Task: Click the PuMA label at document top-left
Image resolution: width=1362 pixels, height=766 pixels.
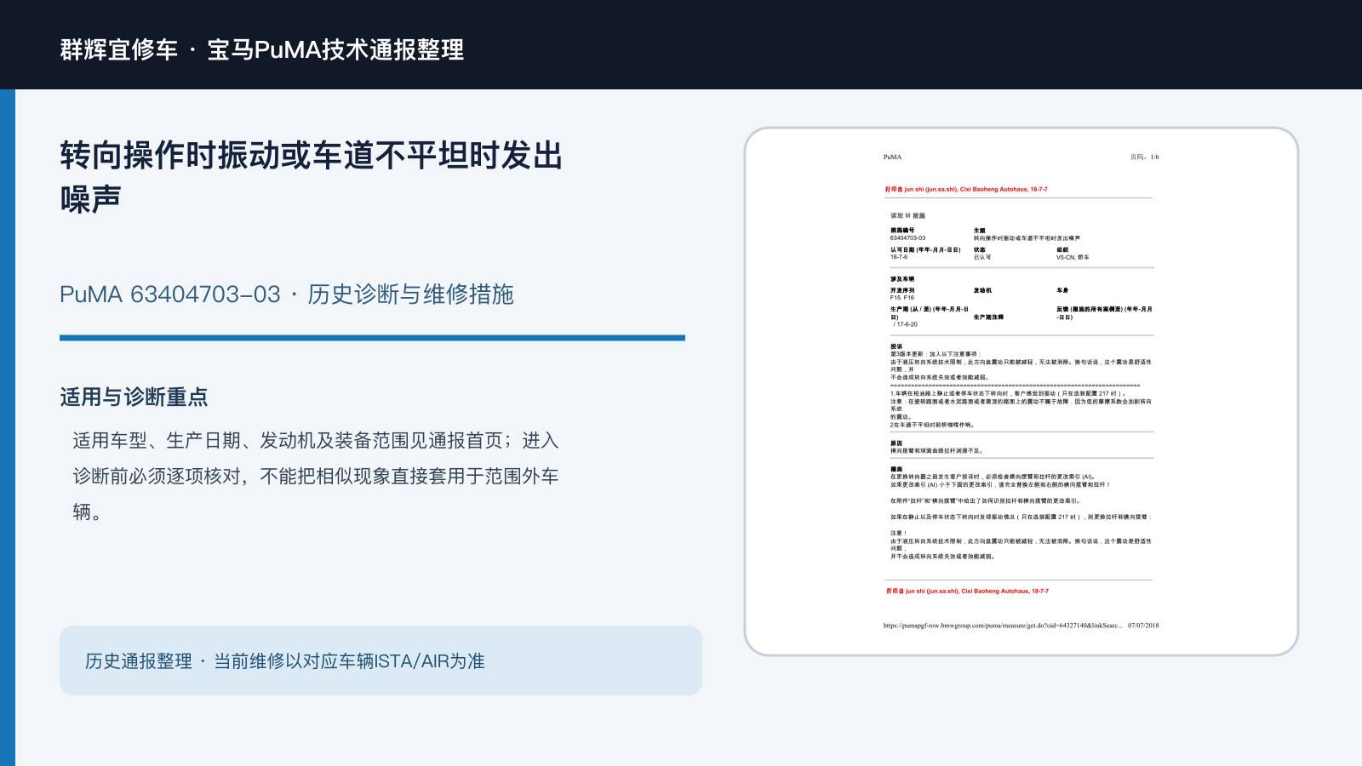Action: click(892, 157)
